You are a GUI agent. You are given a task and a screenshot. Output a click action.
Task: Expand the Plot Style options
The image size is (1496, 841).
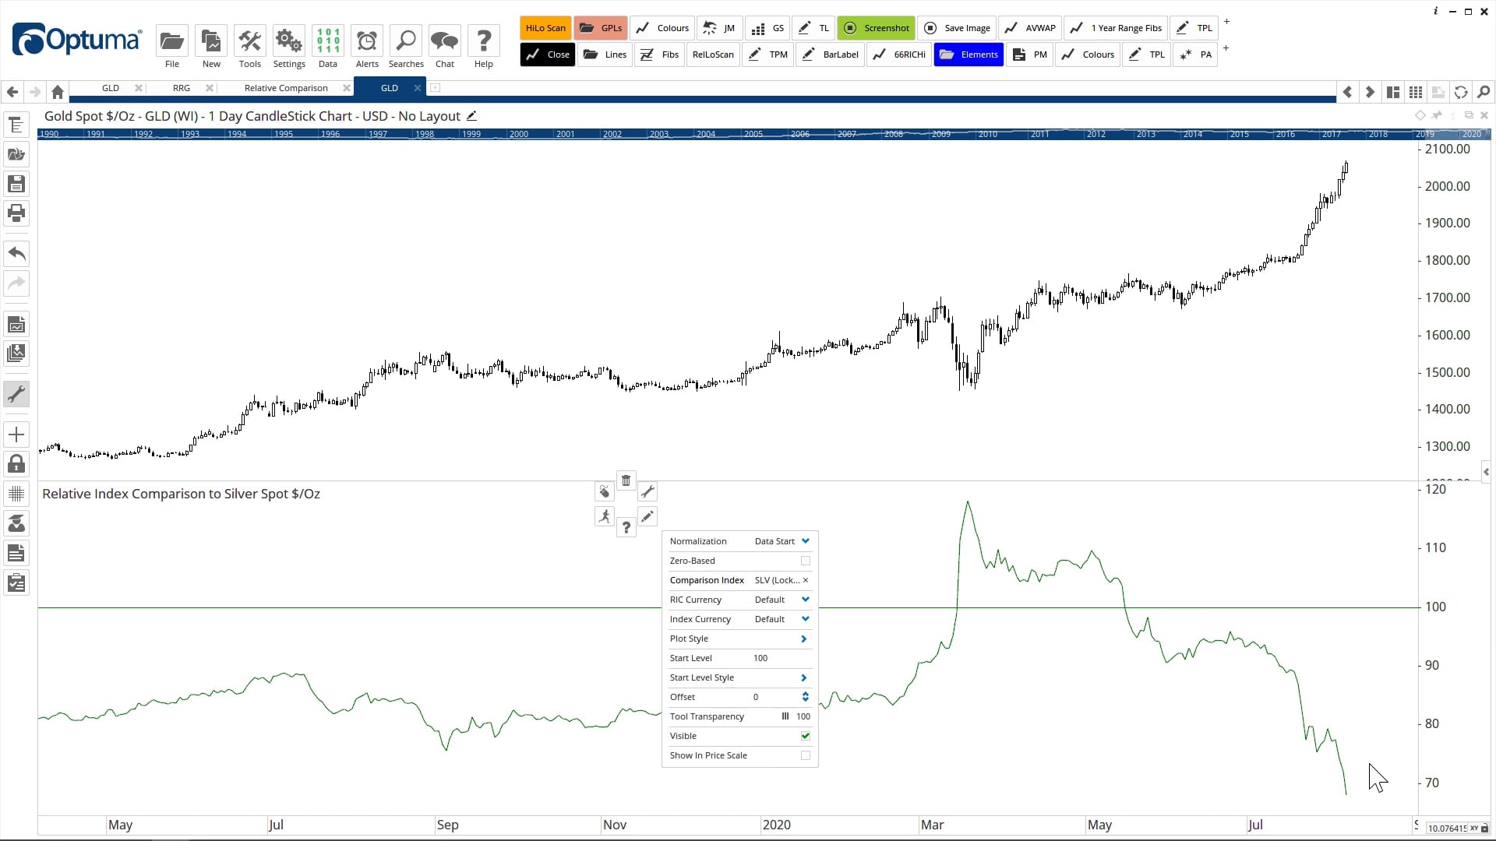(804, 639)
